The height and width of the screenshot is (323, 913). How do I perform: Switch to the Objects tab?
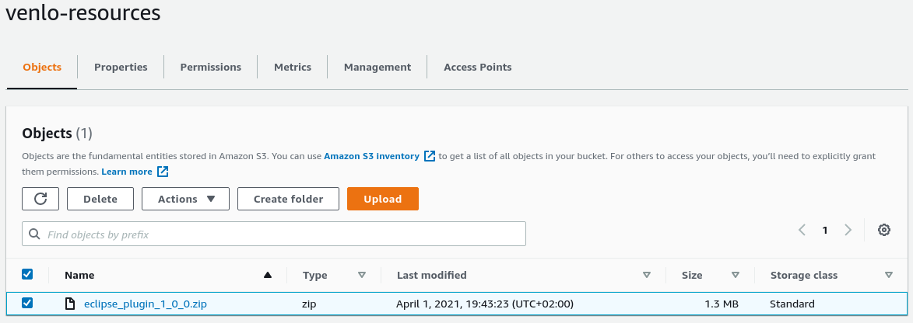tap(42, 67)
